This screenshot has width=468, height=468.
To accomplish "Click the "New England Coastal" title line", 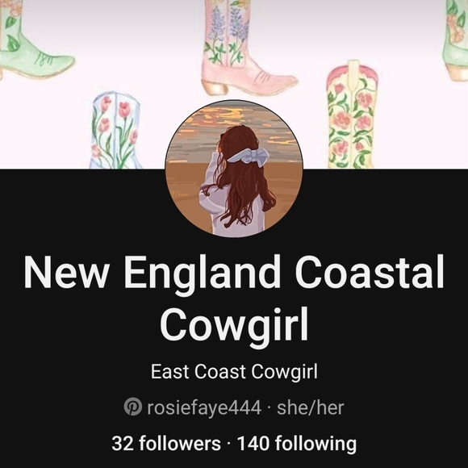I will pyautogui.click(x=234, y=273).
